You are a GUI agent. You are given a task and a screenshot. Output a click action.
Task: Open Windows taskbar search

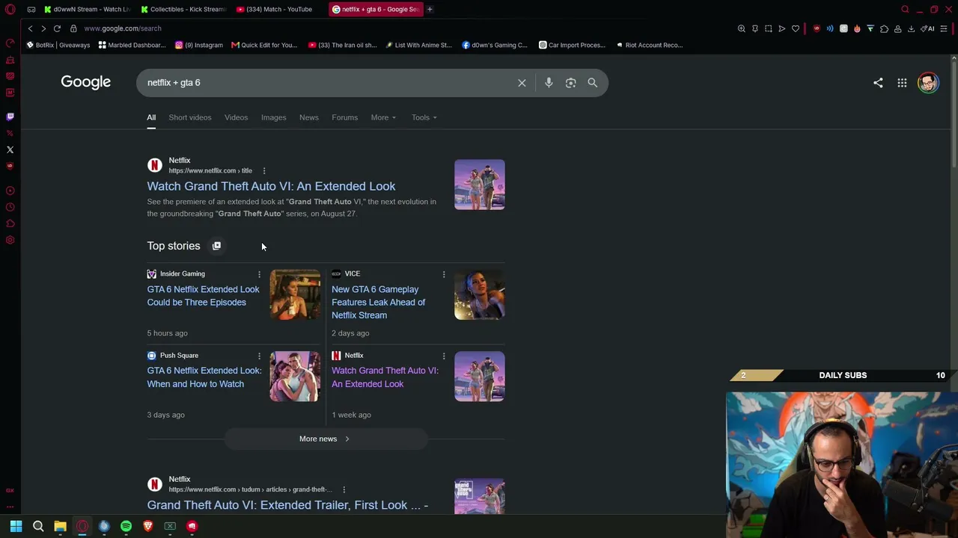[38, 526]
